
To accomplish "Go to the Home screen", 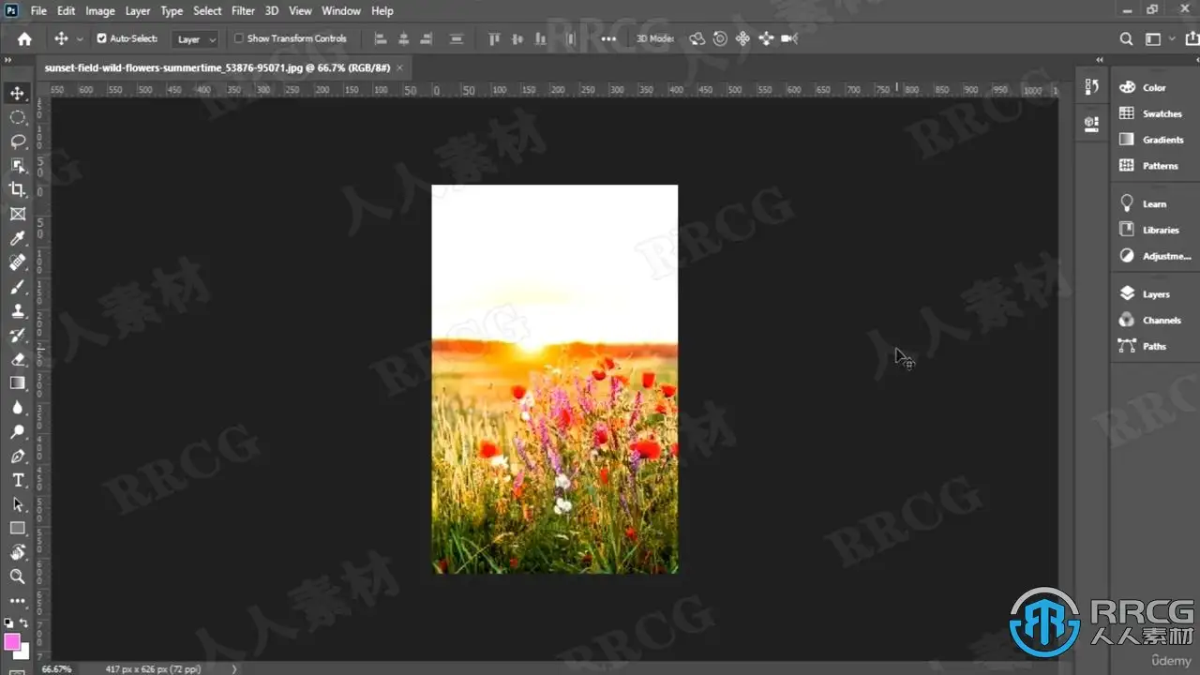I will (x=24, y=38).
